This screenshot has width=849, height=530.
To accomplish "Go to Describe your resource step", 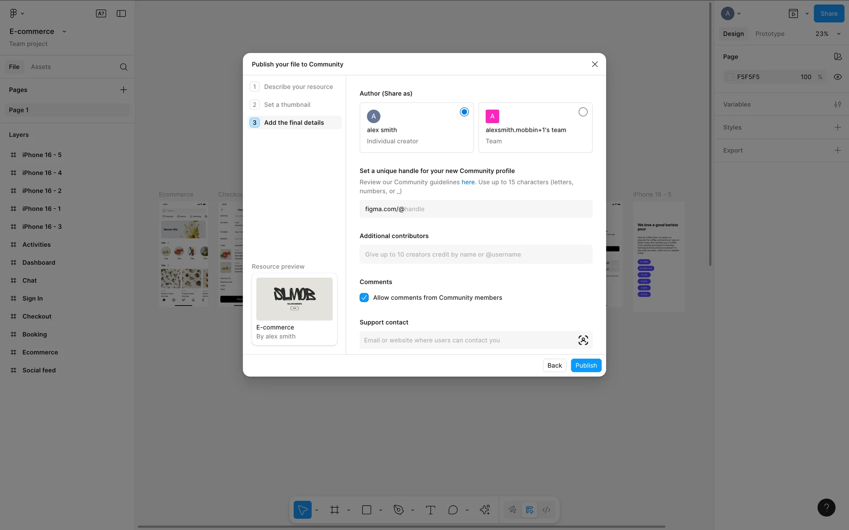I will point(298,87).
